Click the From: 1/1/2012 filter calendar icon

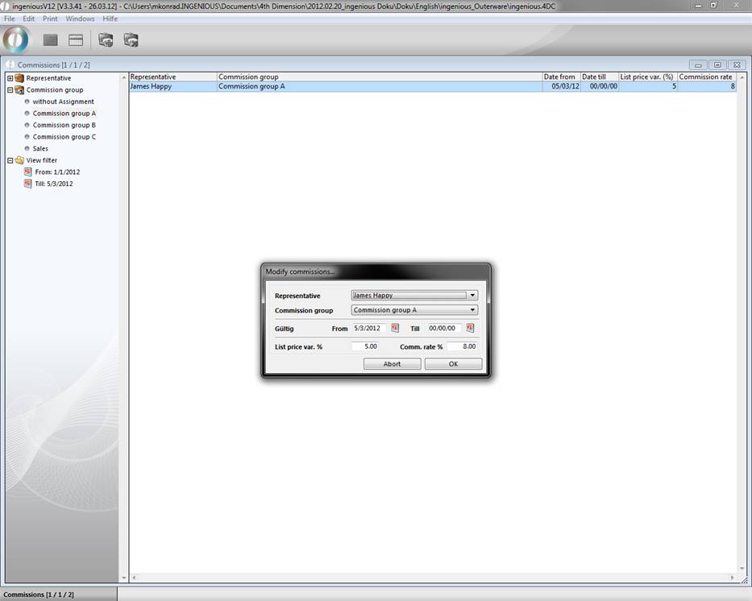click(x=28, y=172)
